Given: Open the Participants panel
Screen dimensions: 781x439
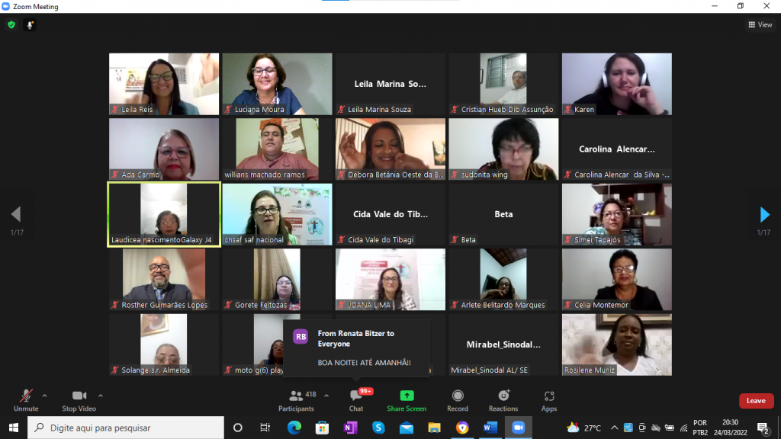Looking at the screenshot, I should click(x=297, y=399).
